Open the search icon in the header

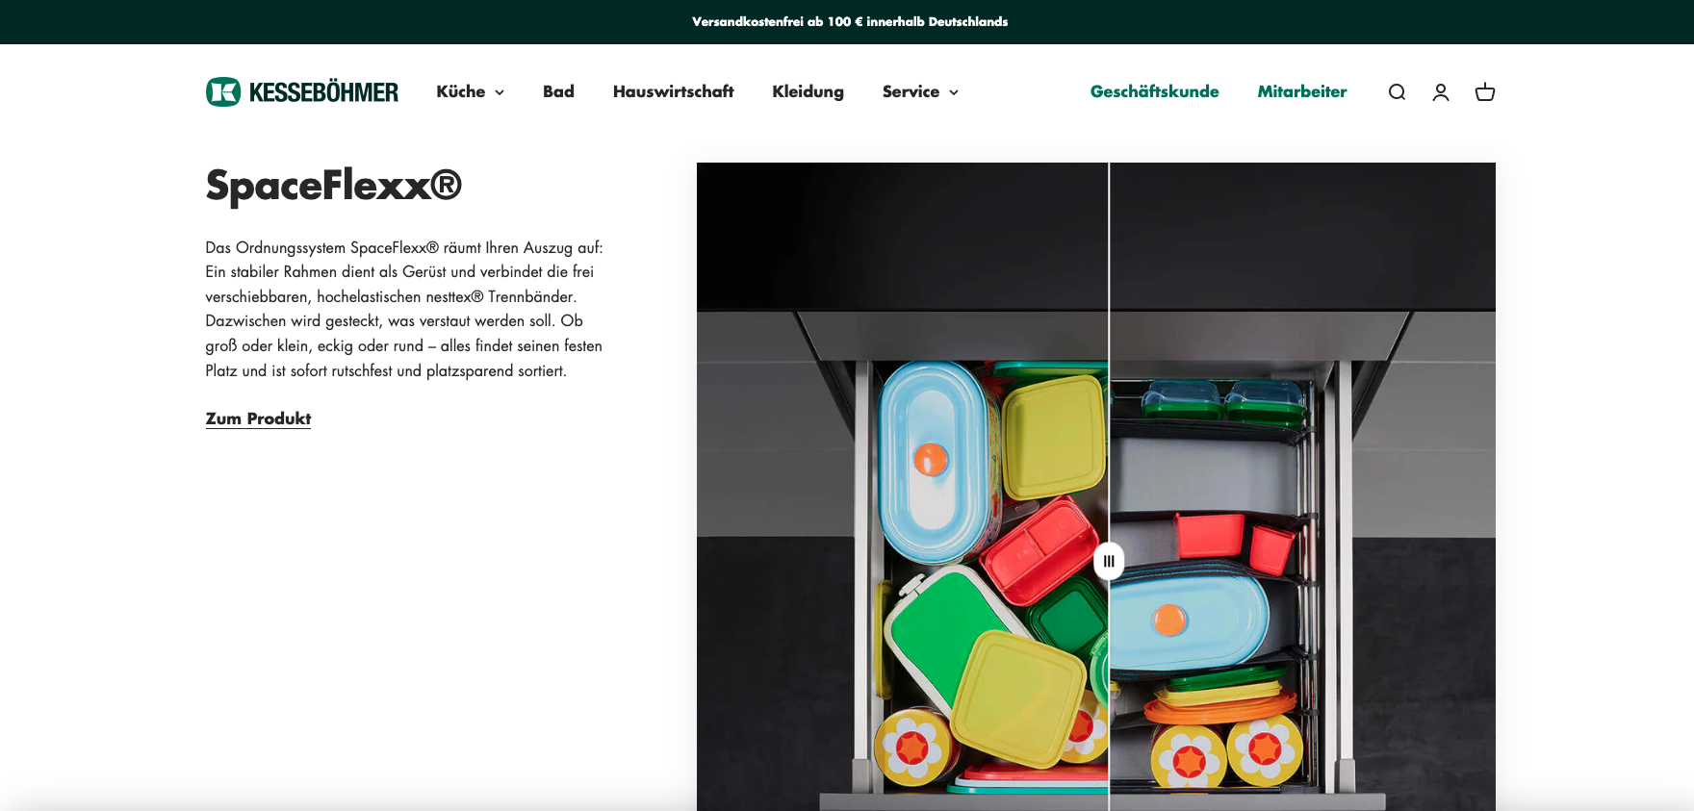pyautogui.click(x=1397, y=92)
